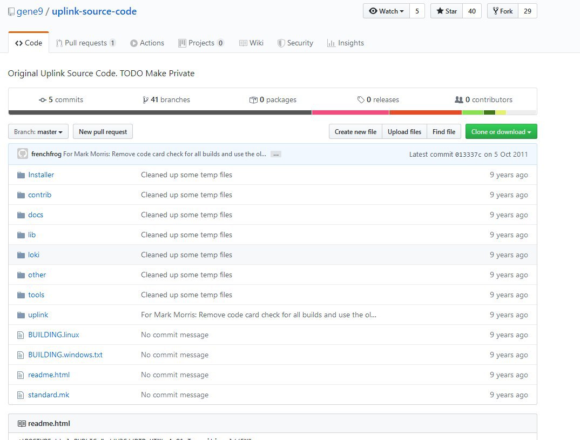Switch to the Code tab

click(x=29, y=43)
